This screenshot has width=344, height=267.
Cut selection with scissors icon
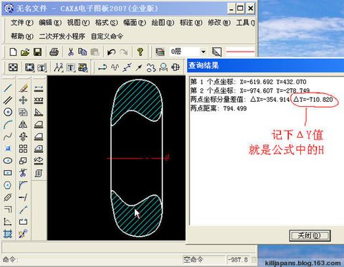(71, 52)
